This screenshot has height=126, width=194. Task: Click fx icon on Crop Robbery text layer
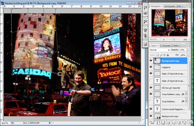[183, 101]
